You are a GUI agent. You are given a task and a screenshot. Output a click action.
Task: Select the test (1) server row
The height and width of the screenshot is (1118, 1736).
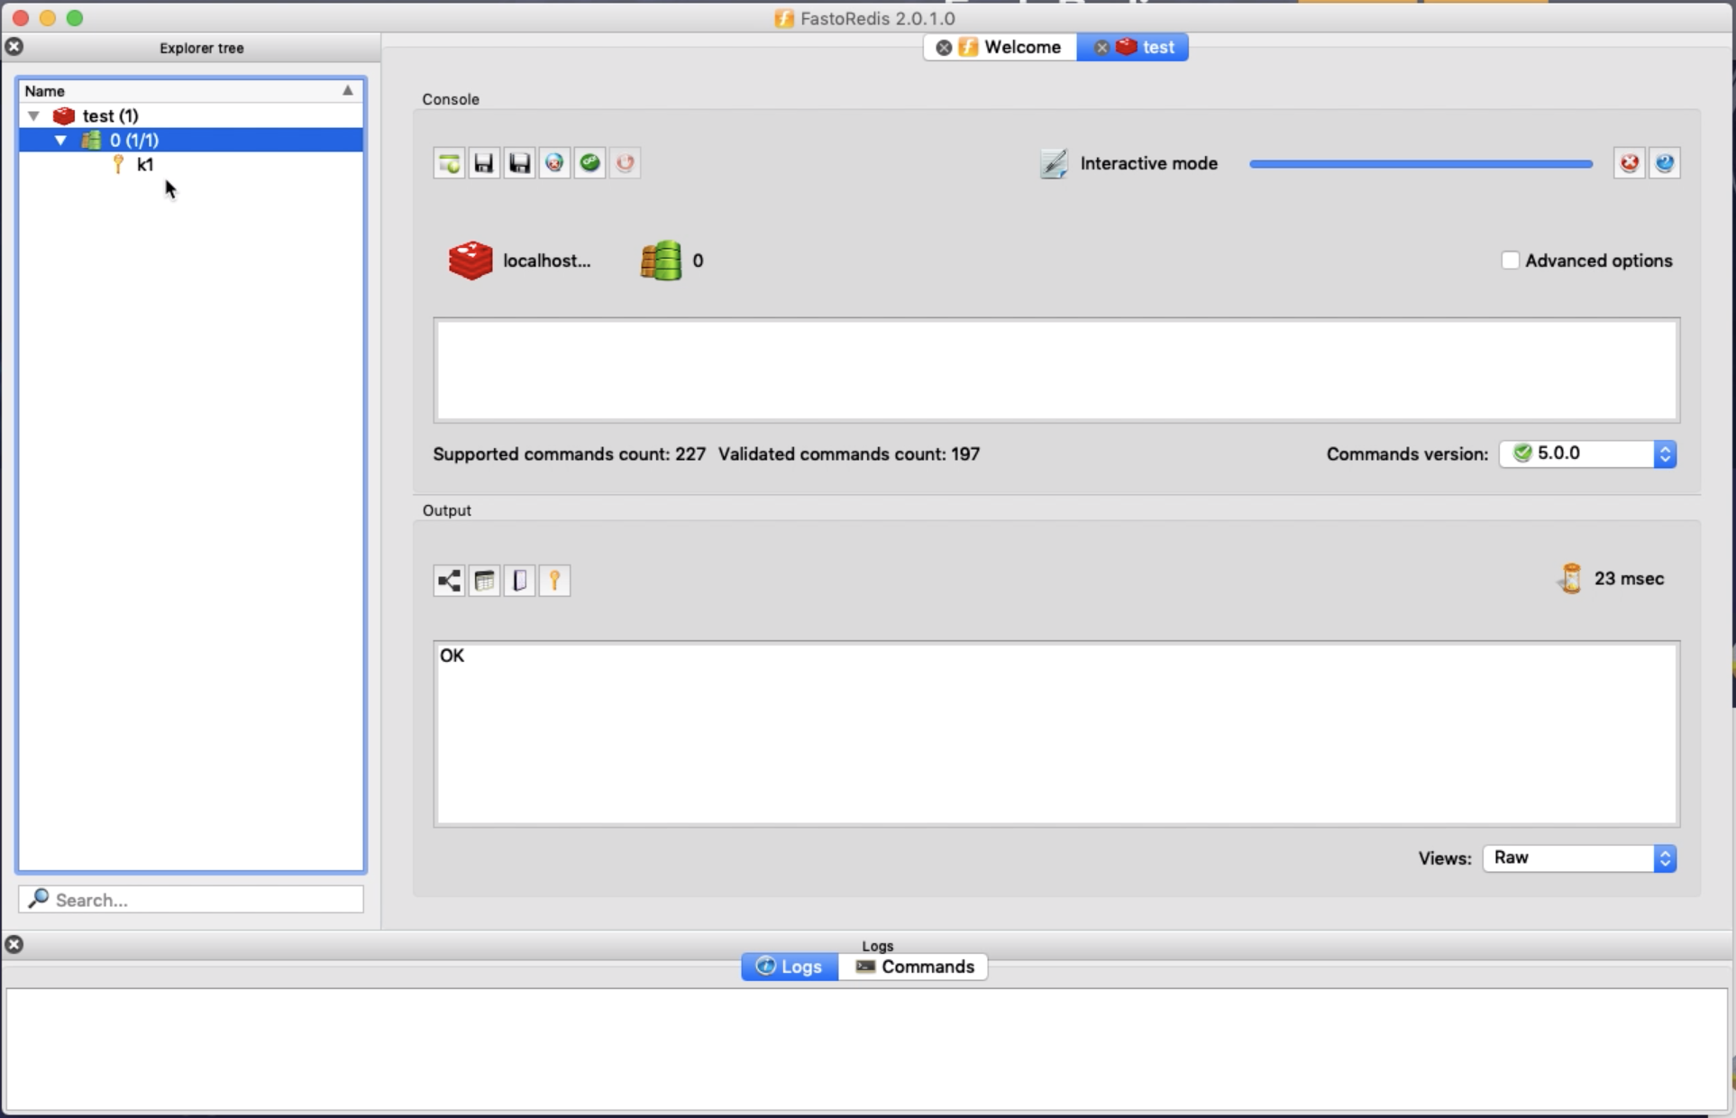click(190, 115)
